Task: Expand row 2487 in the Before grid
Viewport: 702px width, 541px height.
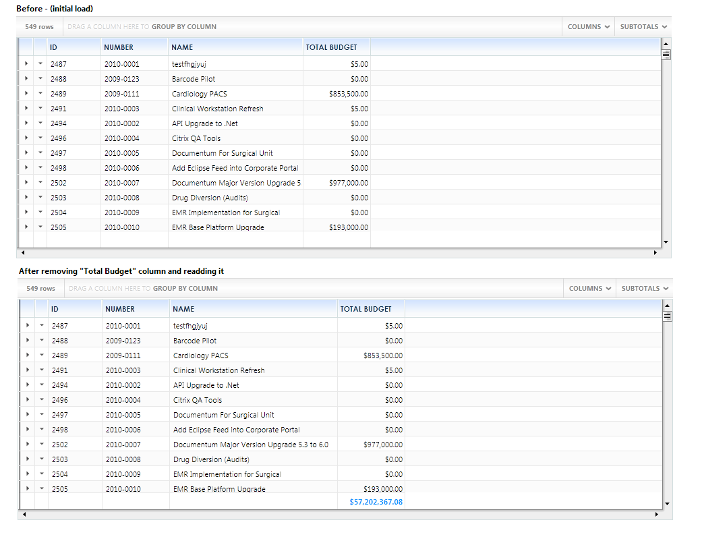Action: coord(26,64)
